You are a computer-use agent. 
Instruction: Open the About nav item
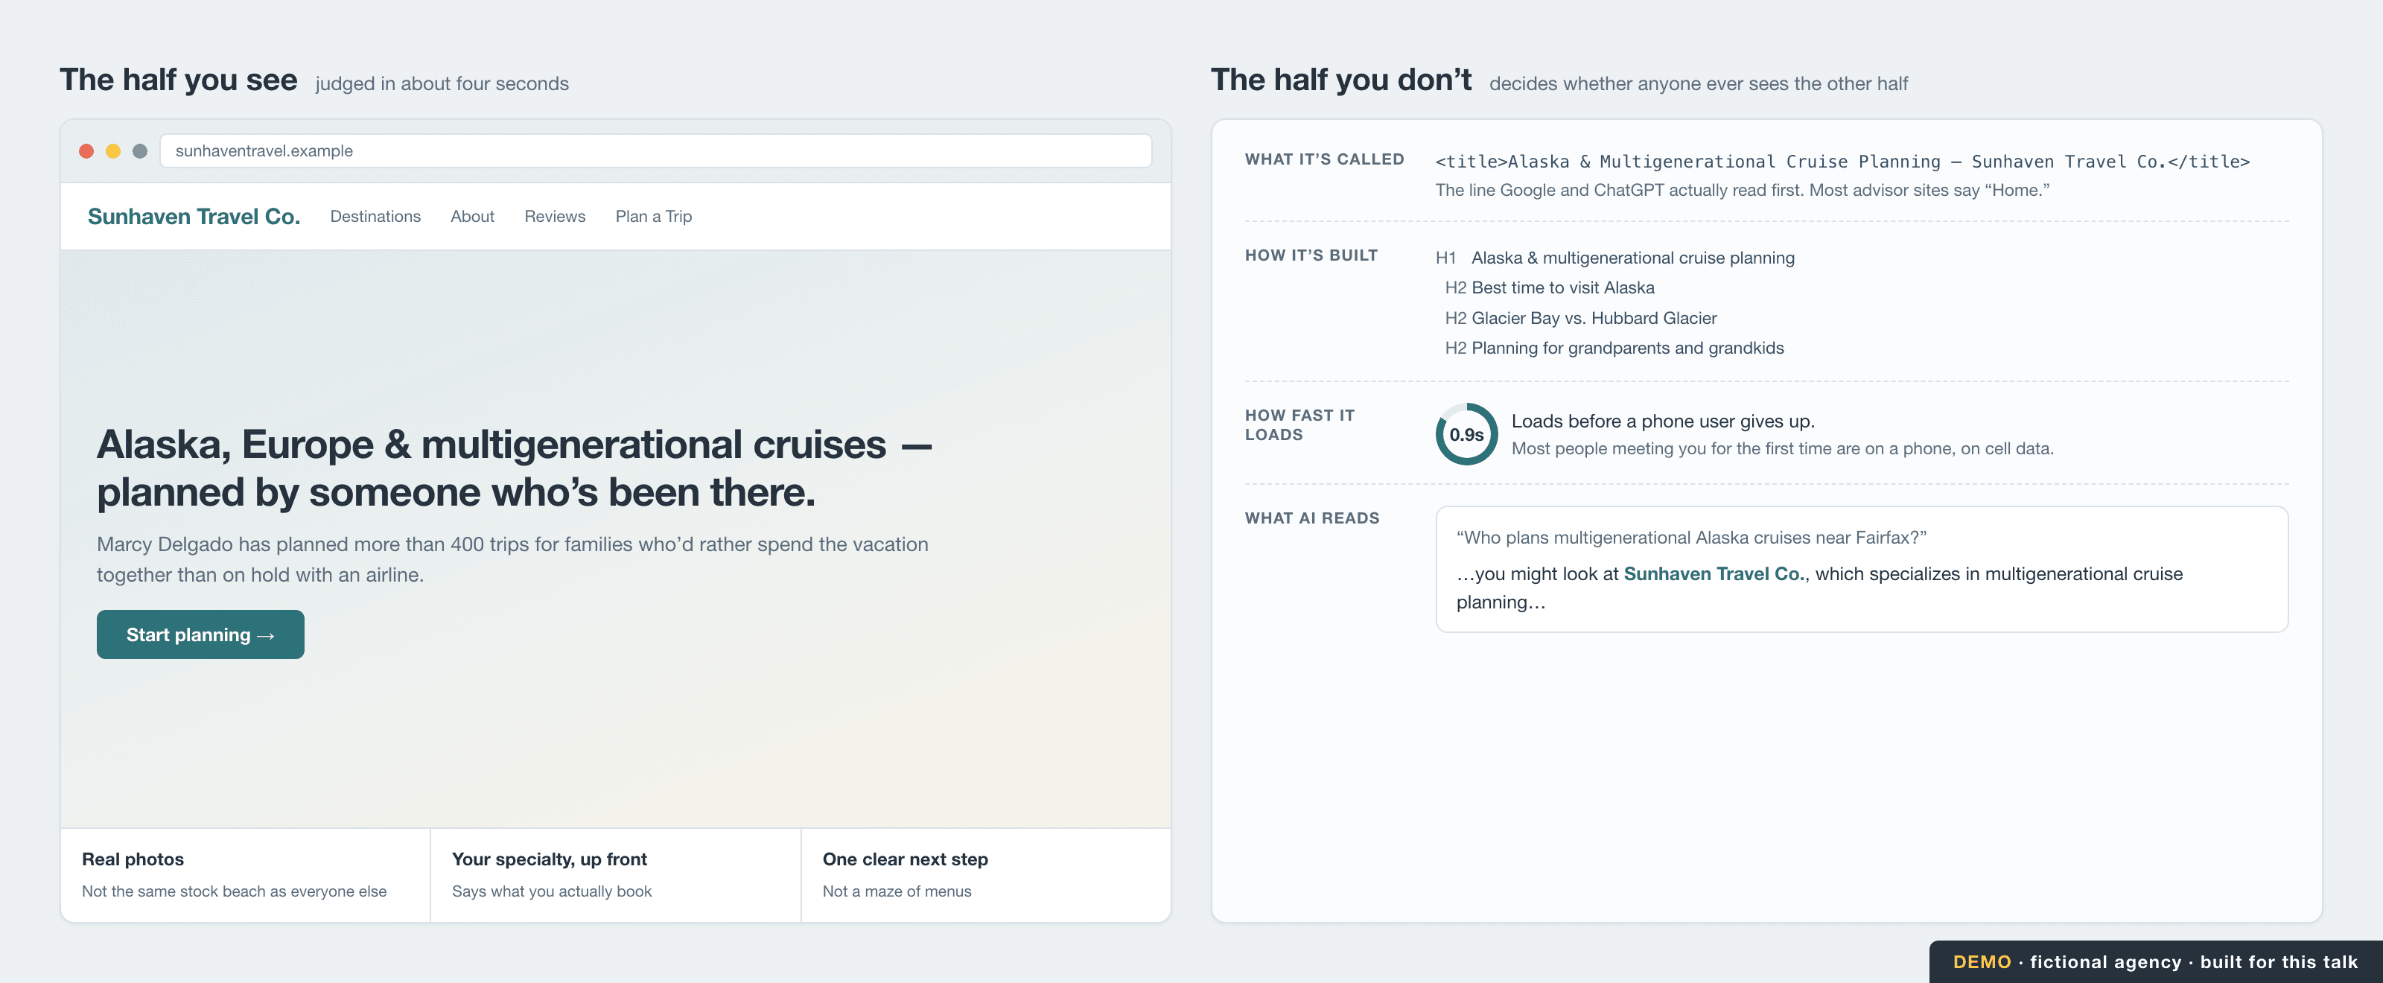tap(473, 217)
